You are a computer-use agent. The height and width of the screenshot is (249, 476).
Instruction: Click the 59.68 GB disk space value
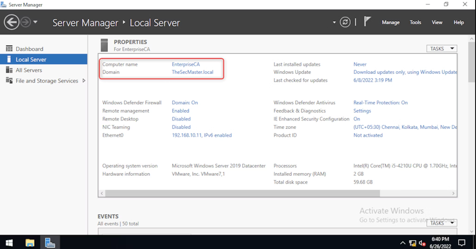[x=363, y=182]
